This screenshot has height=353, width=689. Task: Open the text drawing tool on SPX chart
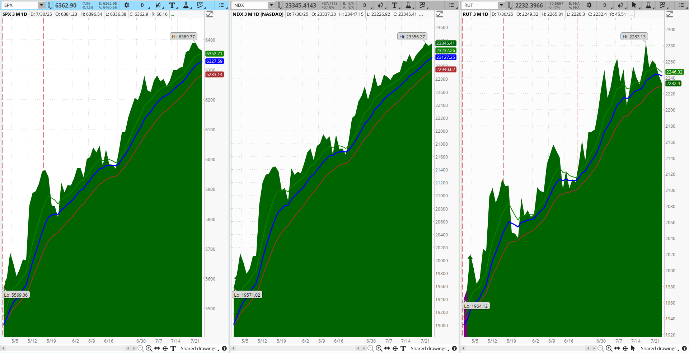[x=172, y=5]
